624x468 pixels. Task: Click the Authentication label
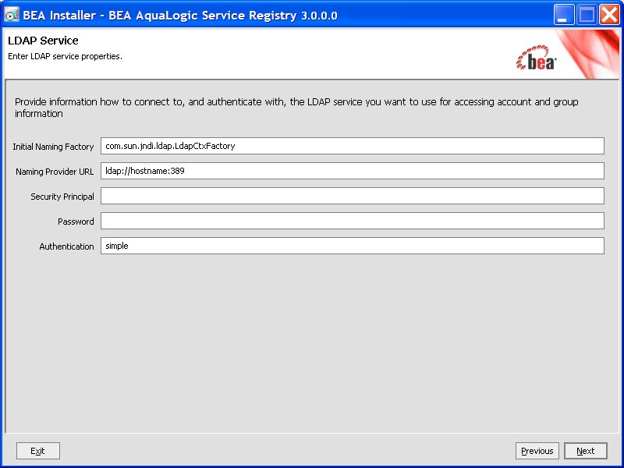tap(67, 246)
